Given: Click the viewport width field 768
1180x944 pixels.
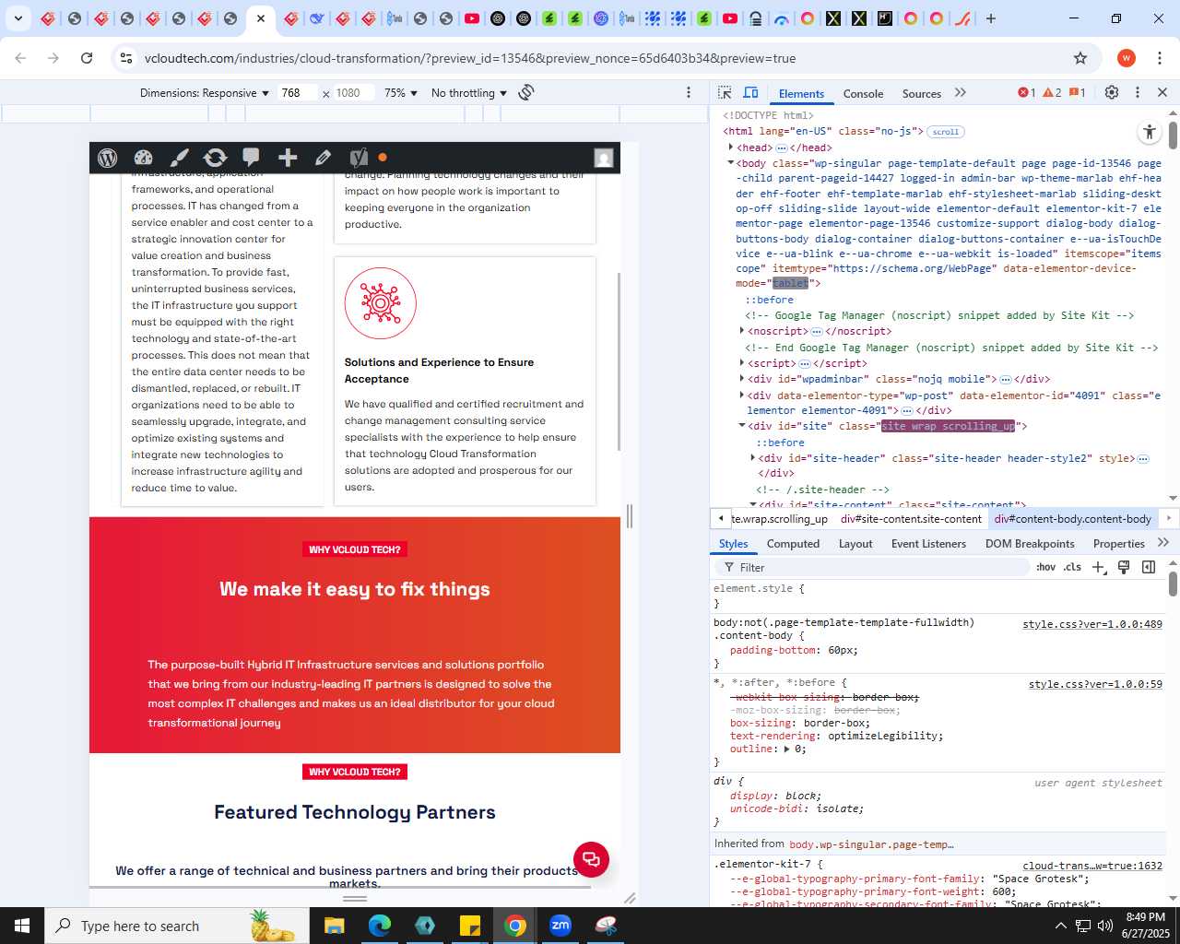Looking at the screenshot, I should 297,92.
